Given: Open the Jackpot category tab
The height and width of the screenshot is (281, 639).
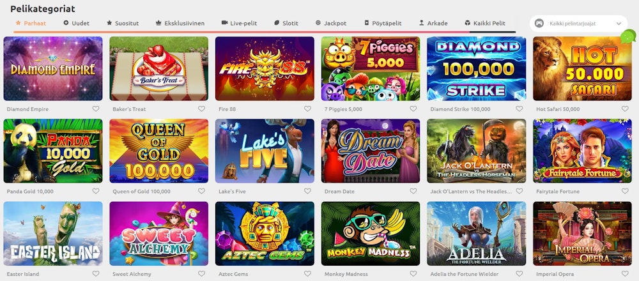Looking at the screenshot, I should [331, 23].
